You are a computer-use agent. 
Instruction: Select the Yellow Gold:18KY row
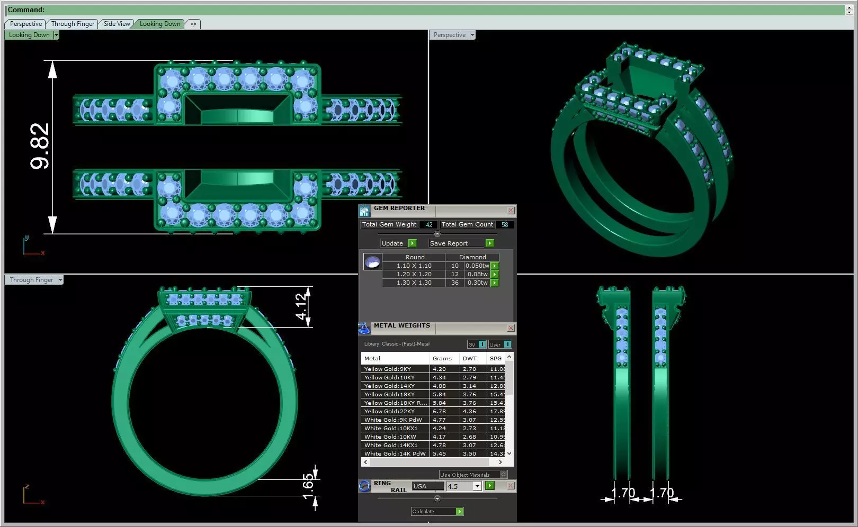point(433,395)
